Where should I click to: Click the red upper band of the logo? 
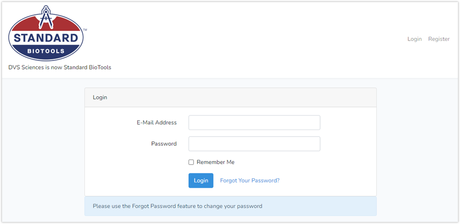pyautogui.click(x=25, y=26)
